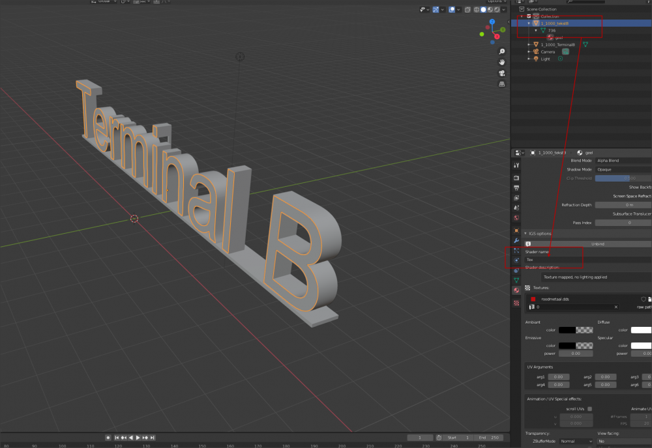The image size is (652, 448).
Task: Open the Tool properties tab
Action: [x=516, y=165]
